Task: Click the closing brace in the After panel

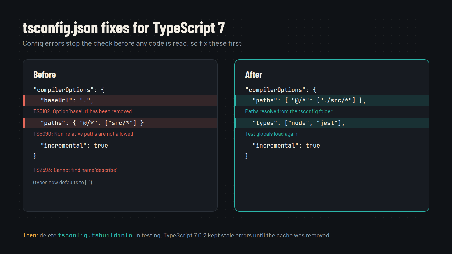Action: (x=247, y=156)
